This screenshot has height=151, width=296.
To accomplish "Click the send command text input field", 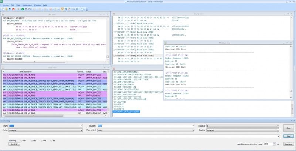I will pos(143,136).
